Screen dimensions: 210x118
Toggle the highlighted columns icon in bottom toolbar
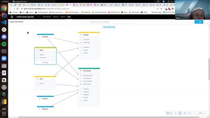point(180,113)
